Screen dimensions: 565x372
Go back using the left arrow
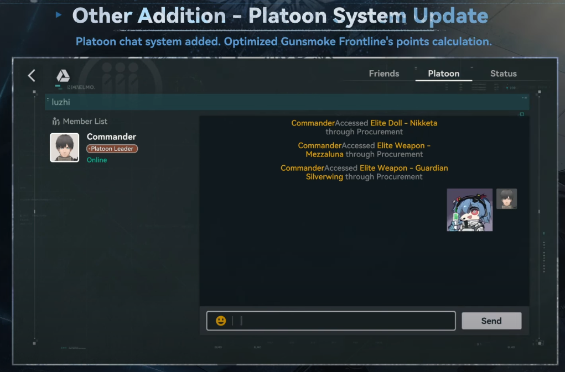click(x=32, y=76)
